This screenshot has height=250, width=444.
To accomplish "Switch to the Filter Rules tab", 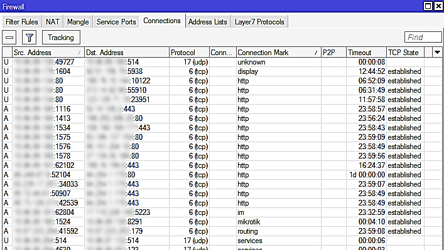I will tap(22, 22).
